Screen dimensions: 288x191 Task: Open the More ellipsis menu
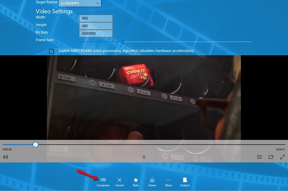[x=168, y=179]
